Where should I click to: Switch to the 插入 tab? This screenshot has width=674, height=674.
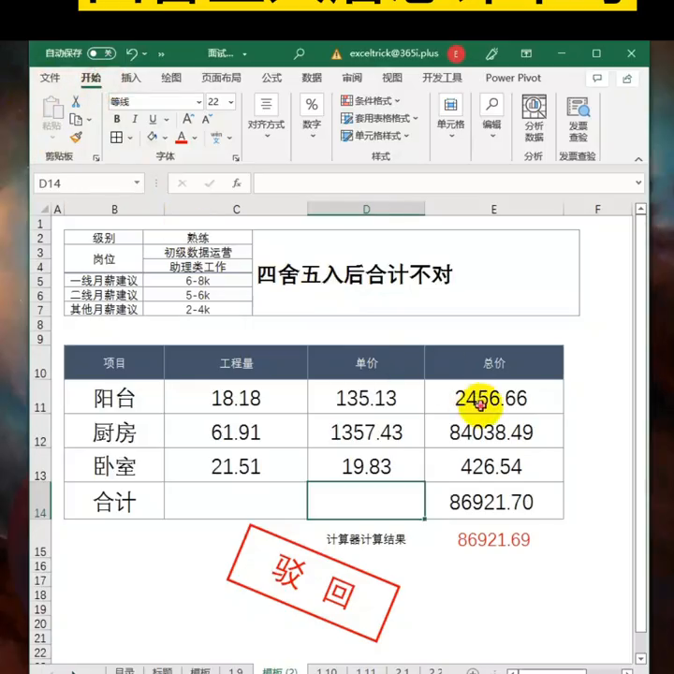pos(131,78)
